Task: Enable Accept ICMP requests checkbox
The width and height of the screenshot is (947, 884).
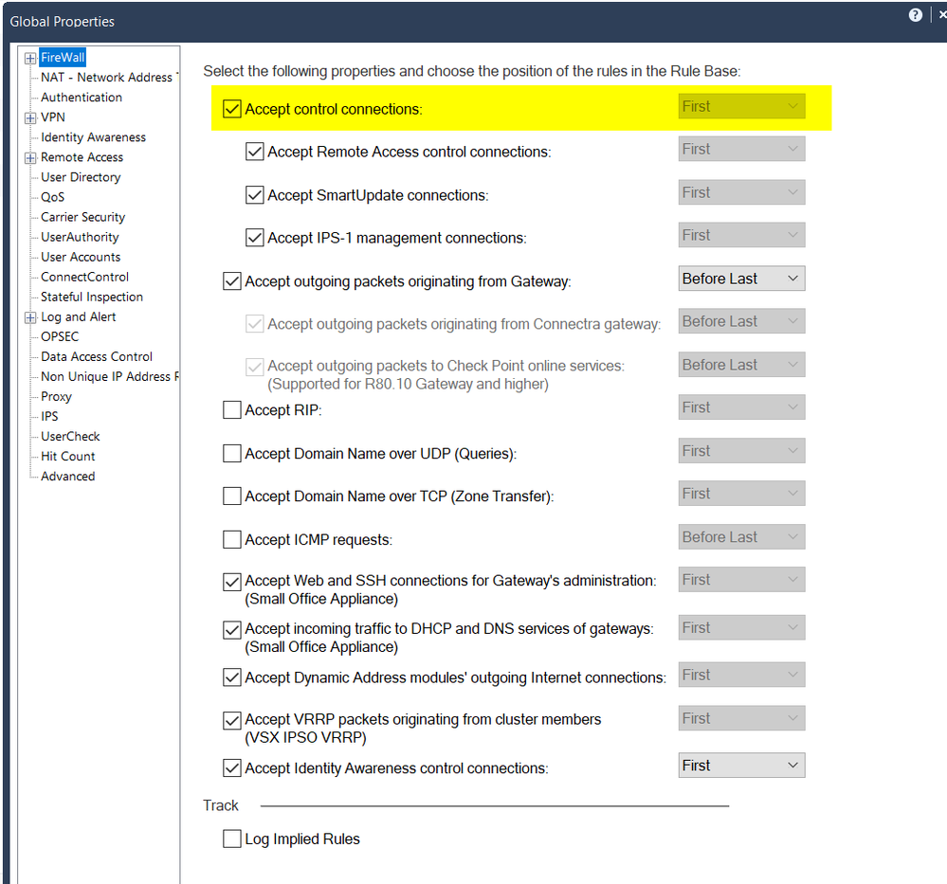Action: point(232,539)
